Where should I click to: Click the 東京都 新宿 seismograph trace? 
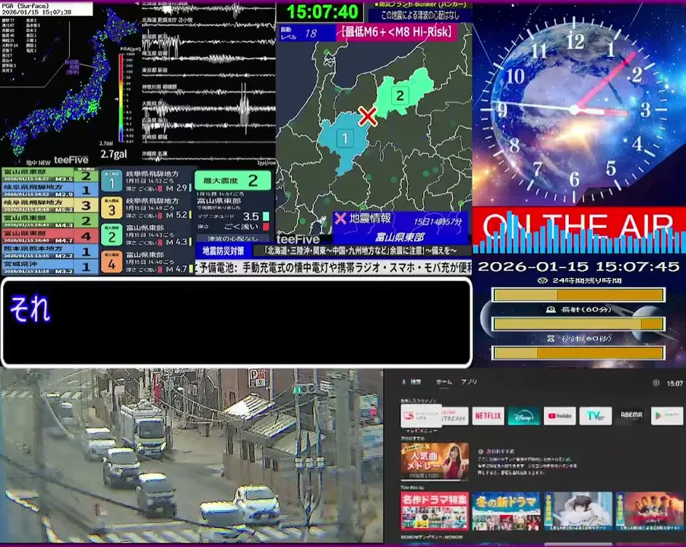coord(208,74)
